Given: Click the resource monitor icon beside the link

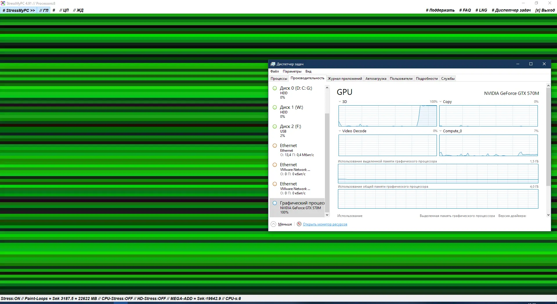Looking at the screenshot, I should click(299, 224).
